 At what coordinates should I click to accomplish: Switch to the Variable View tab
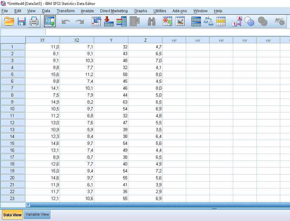coord(37,214)
